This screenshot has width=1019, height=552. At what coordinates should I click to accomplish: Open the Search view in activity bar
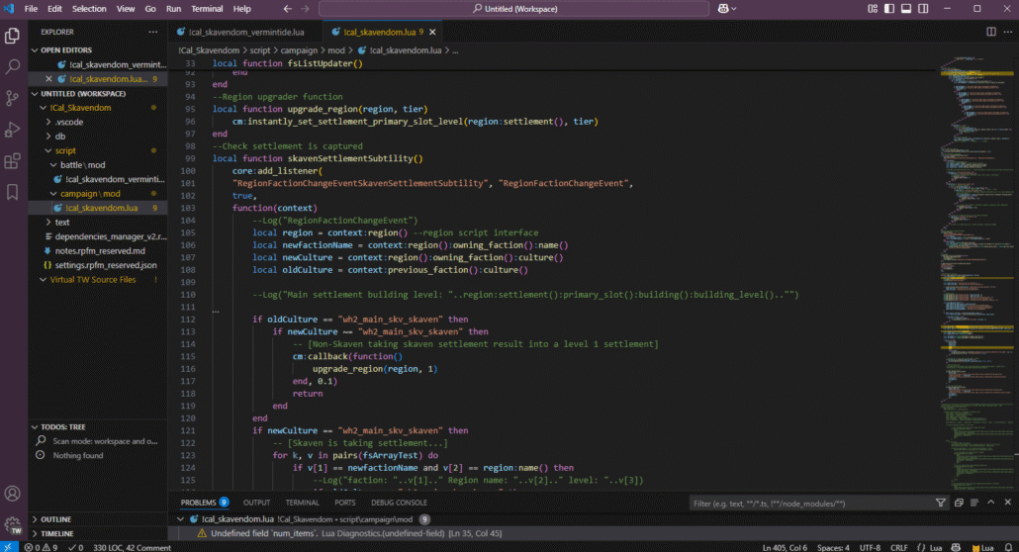coord(12,66)
